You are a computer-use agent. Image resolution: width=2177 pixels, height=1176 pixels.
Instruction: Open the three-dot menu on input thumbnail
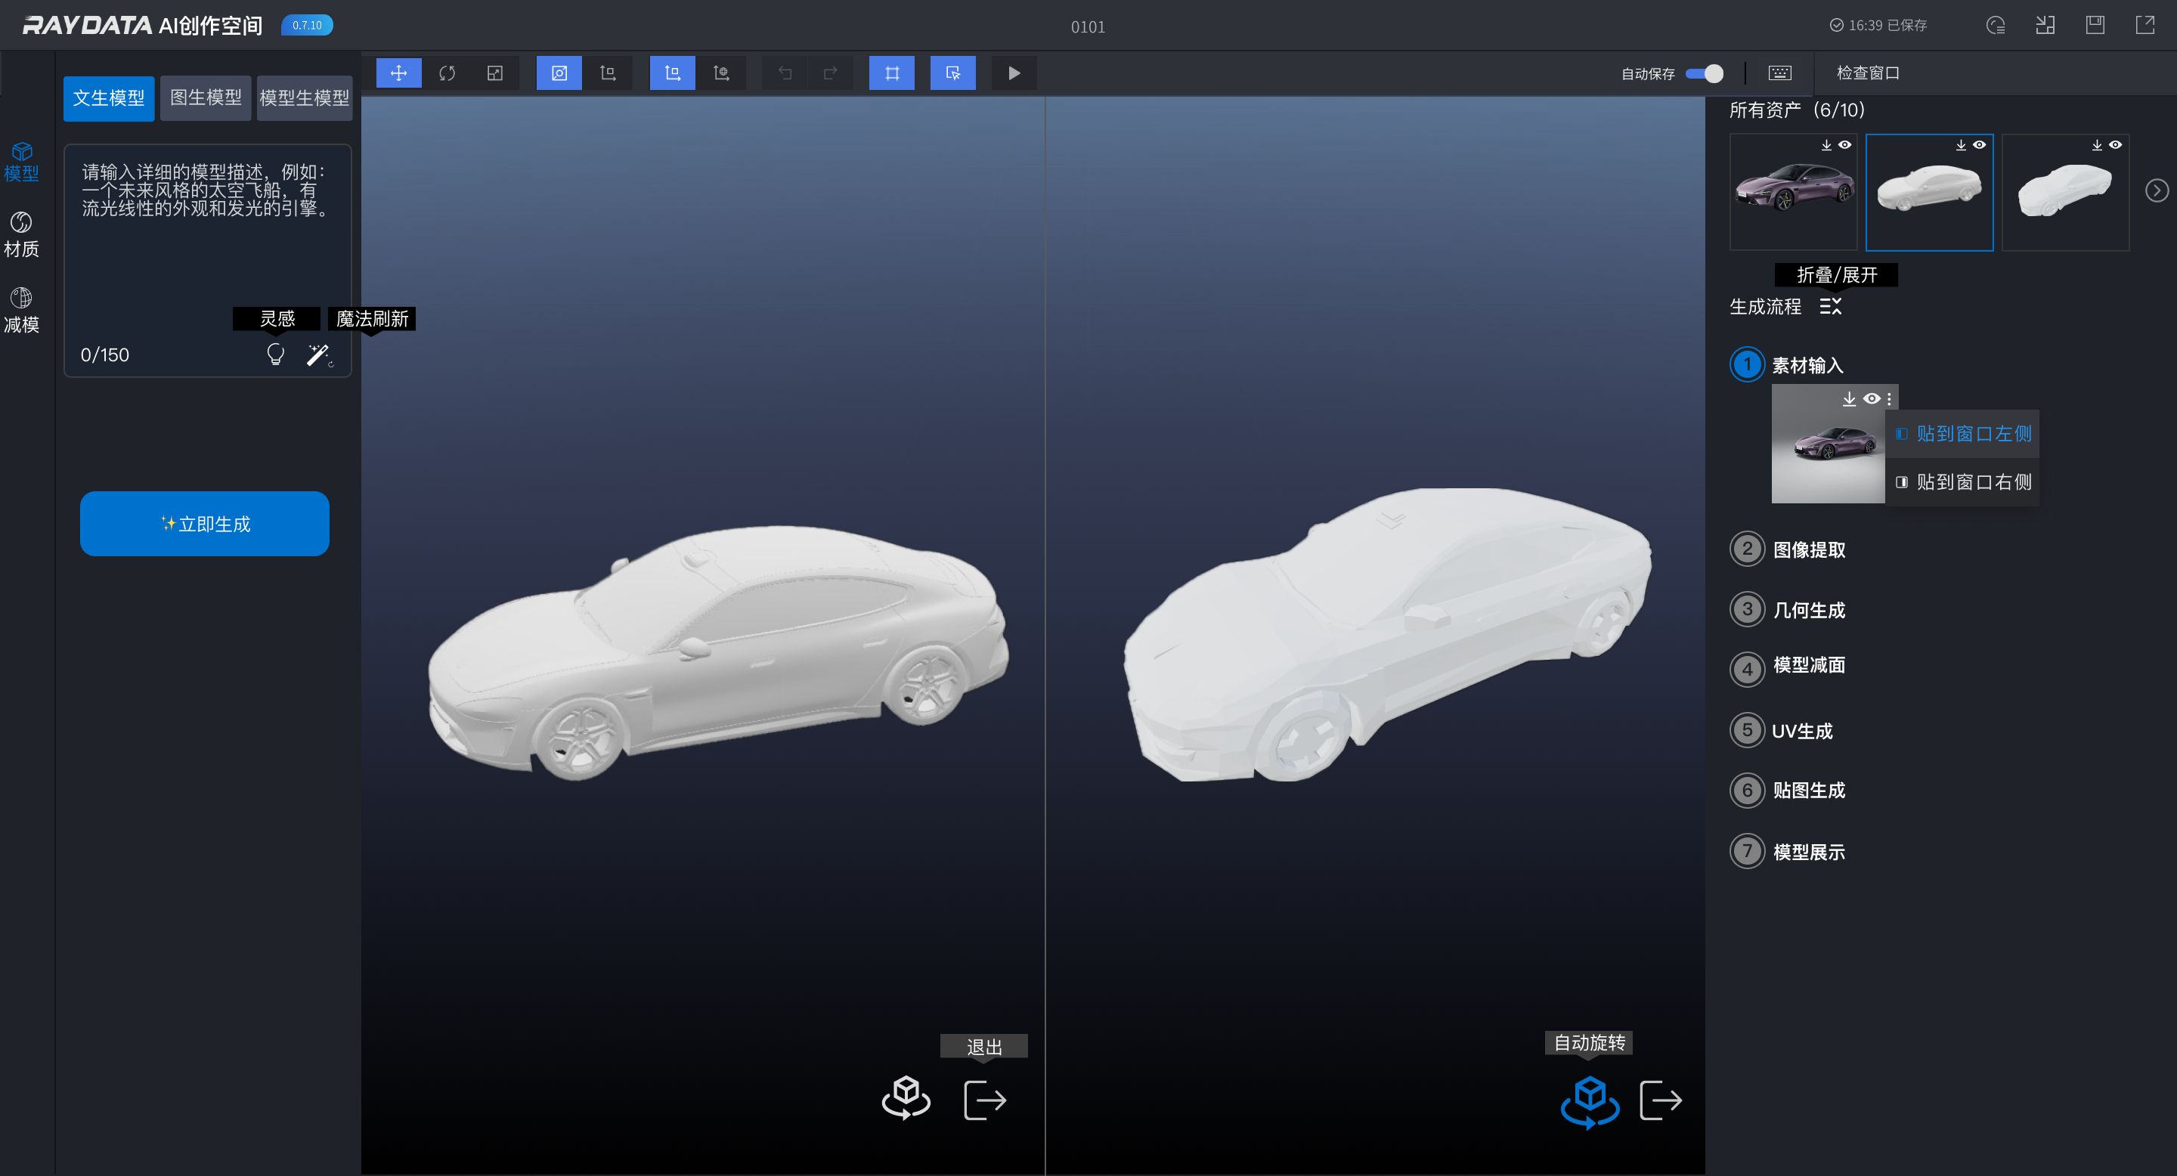[1890, 399]
